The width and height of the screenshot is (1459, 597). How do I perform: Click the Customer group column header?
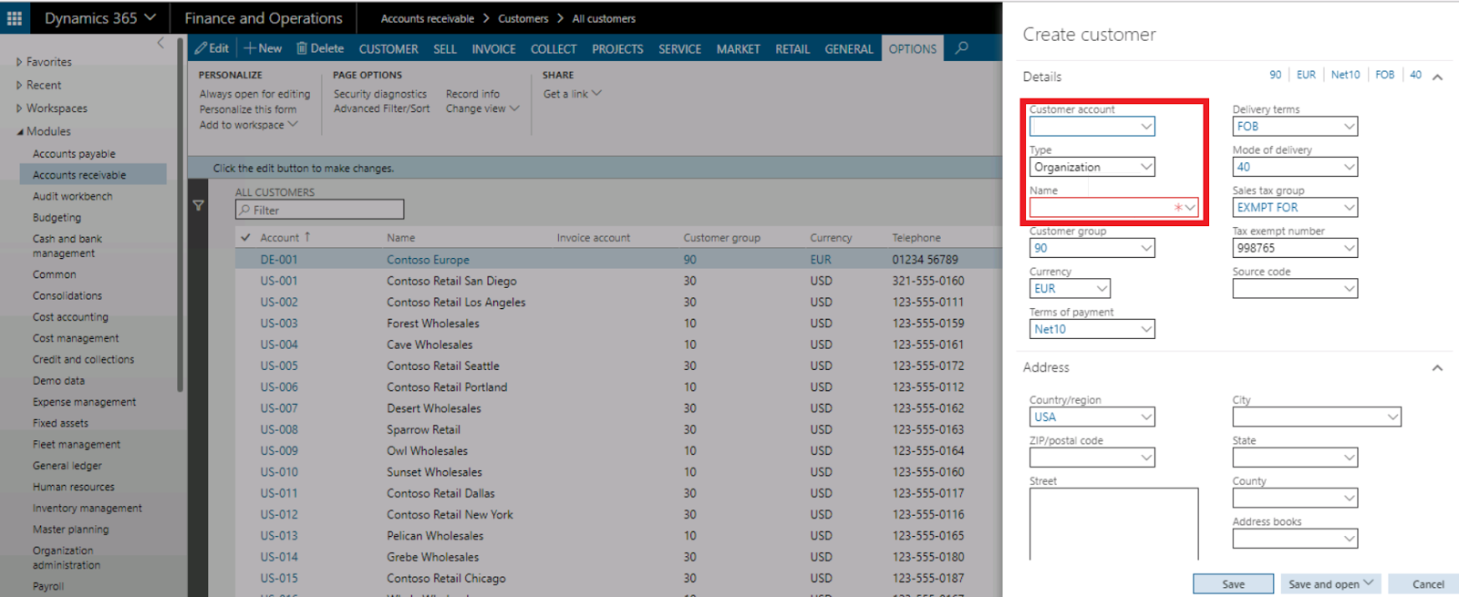click(x=721, y=238)
